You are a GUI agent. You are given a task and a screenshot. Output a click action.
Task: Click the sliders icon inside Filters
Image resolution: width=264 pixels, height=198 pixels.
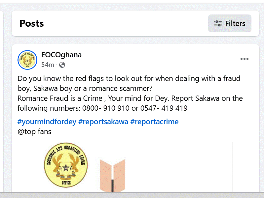pos(218,23)
